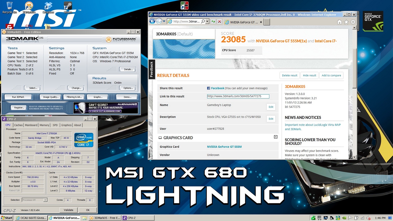Open the IE favorites star icon
This screenshot has width=393, height=221.
pyautogui.click(x=346, y=22)
